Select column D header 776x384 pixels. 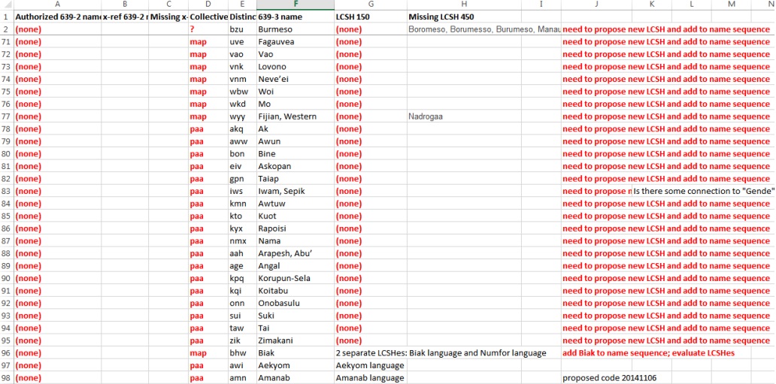click(x=208, y=5)
